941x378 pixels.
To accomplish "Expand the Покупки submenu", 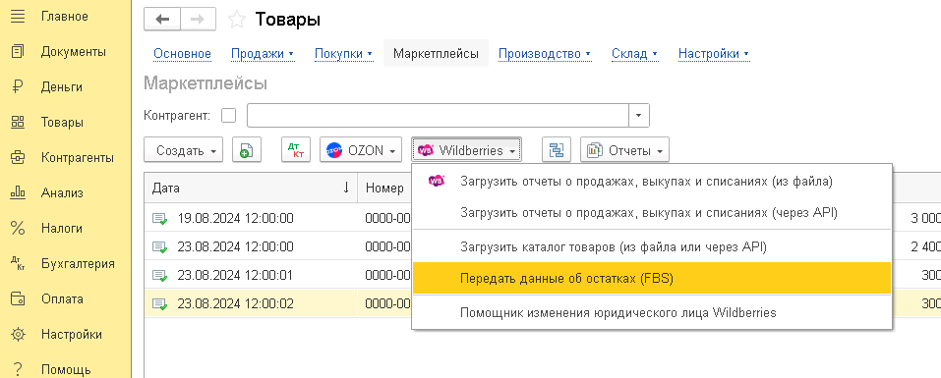I will [x=343, y=54].
